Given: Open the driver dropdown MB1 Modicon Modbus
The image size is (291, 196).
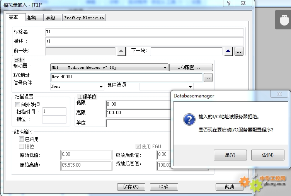Looking at the screenshot, I should pyautogui.click(x=109, y=67).
